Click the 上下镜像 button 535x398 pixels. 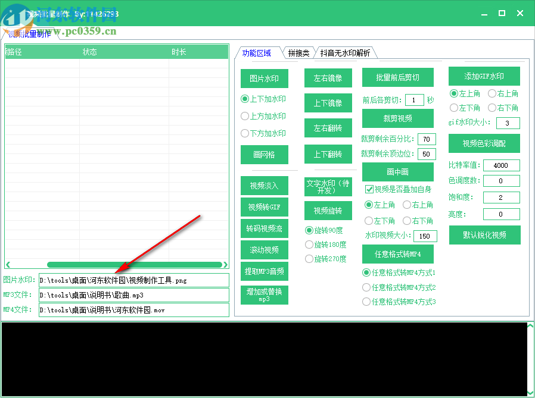(328, 103)
